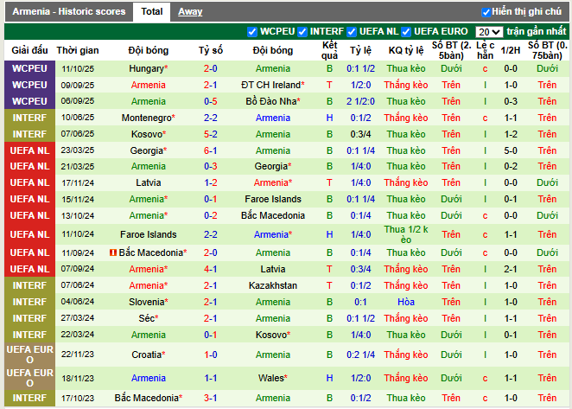This screenshot has width=572, height=409.
Task: Click the red card icon beside Bắc Macedonia
Action: point(112,252)
